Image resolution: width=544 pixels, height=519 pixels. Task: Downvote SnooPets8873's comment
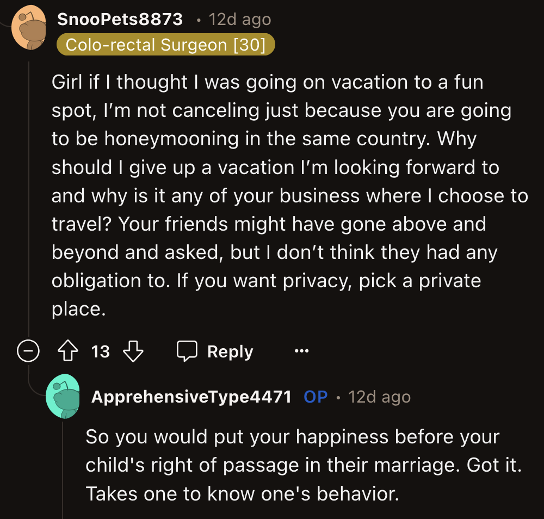[x=132, y=351]
